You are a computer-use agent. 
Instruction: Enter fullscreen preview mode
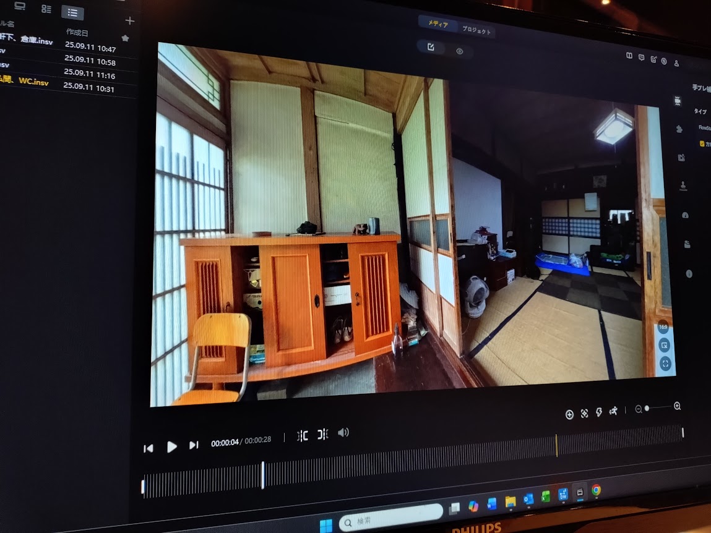click(x=665, y=364)
